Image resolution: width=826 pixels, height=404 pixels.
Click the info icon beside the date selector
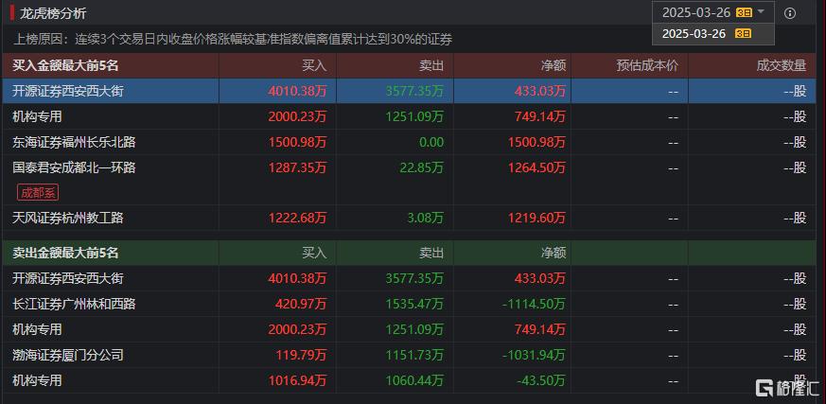click(x=790, y=13)
